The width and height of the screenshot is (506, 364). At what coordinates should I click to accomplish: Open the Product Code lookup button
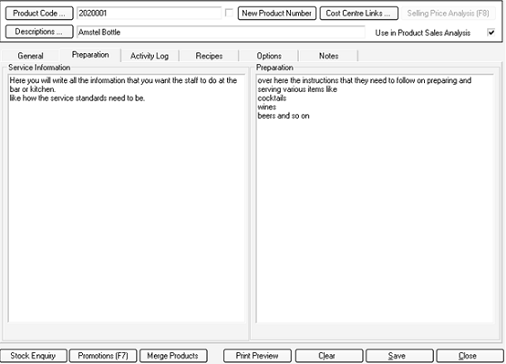(39, 14)
